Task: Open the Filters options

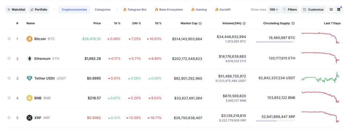Action: point(290,10)
